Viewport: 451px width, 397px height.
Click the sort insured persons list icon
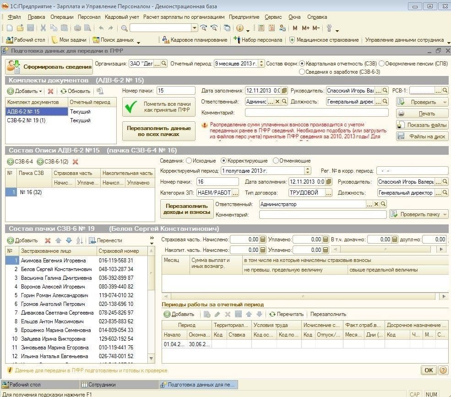(x=79, y=240)
